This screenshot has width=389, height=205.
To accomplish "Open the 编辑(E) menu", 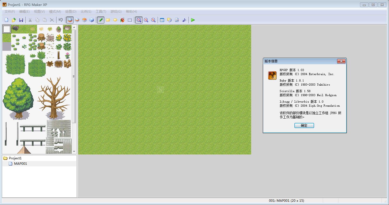I will (x=24, y=12).
